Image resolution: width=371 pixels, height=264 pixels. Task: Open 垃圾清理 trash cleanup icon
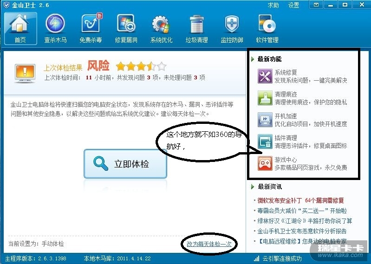tap(196, 24)
